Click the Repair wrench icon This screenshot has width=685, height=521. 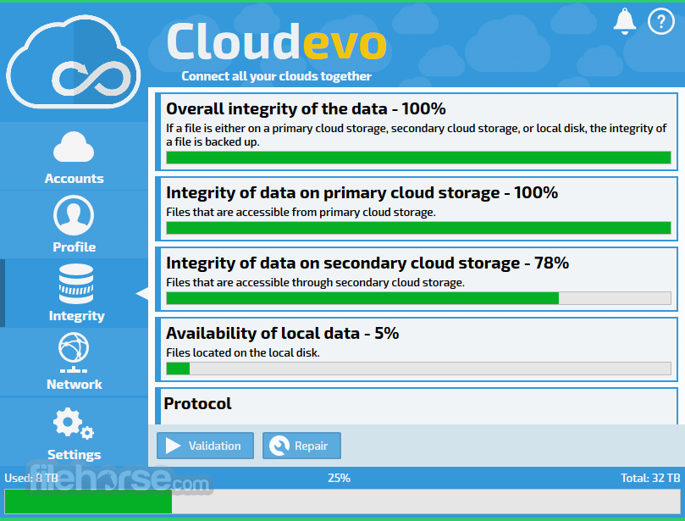(279, 446)
